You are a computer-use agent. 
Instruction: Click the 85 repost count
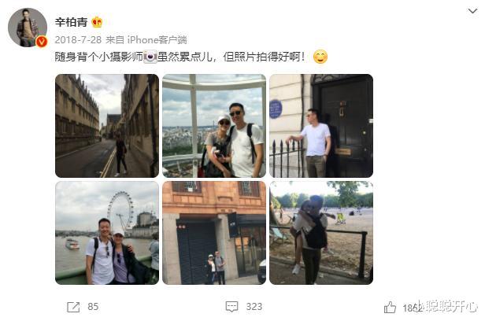click(93, 307)
